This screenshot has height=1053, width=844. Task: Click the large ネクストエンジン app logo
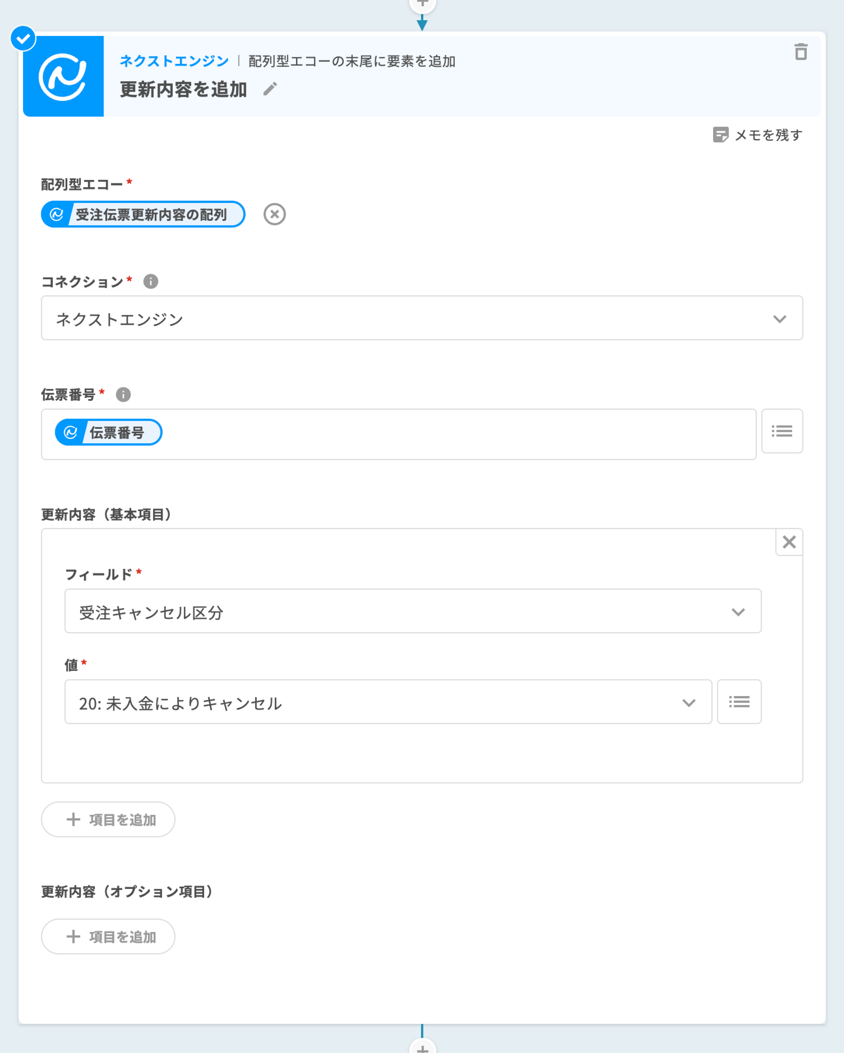coord(64,76)
